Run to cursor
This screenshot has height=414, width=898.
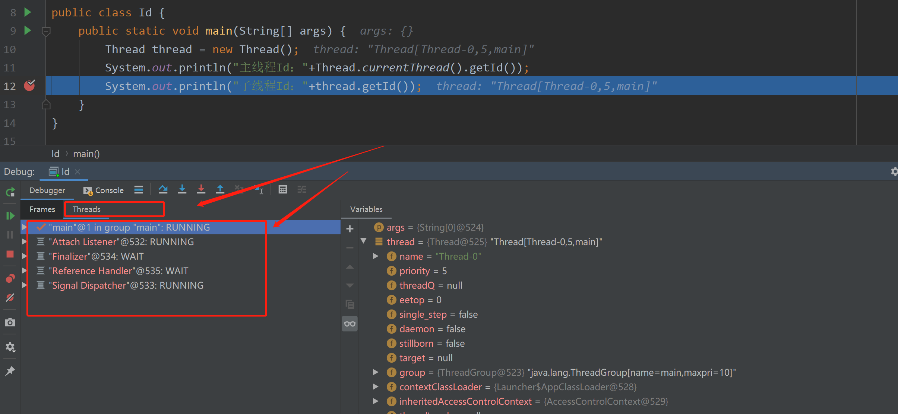click(259, 190)
